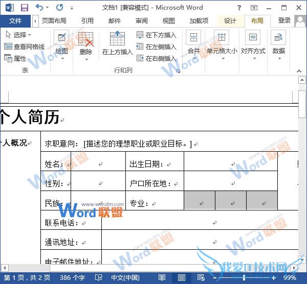Select the 布局 table tools tab
The width and height of the screenshot is (307, 284).
(257, 20)
